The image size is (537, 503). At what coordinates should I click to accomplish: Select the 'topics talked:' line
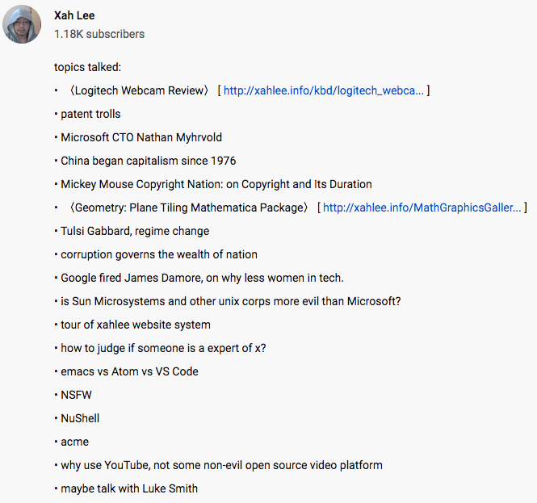[88, 67]
